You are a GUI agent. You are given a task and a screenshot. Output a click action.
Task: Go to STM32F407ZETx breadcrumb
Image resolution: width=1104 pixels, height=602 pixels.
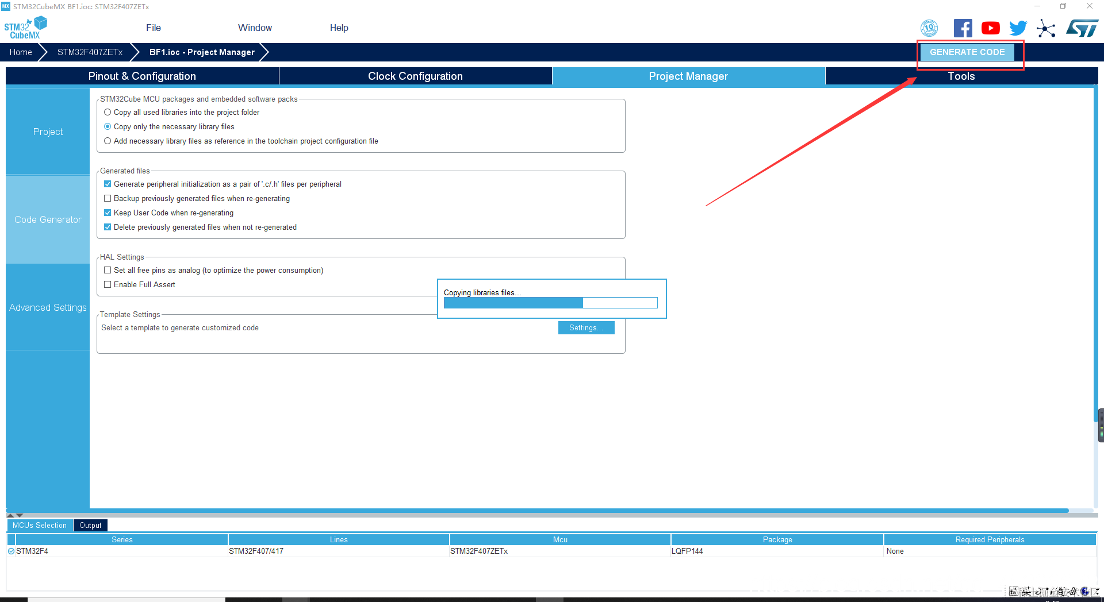pyautogui.click(x=90, y=52)
